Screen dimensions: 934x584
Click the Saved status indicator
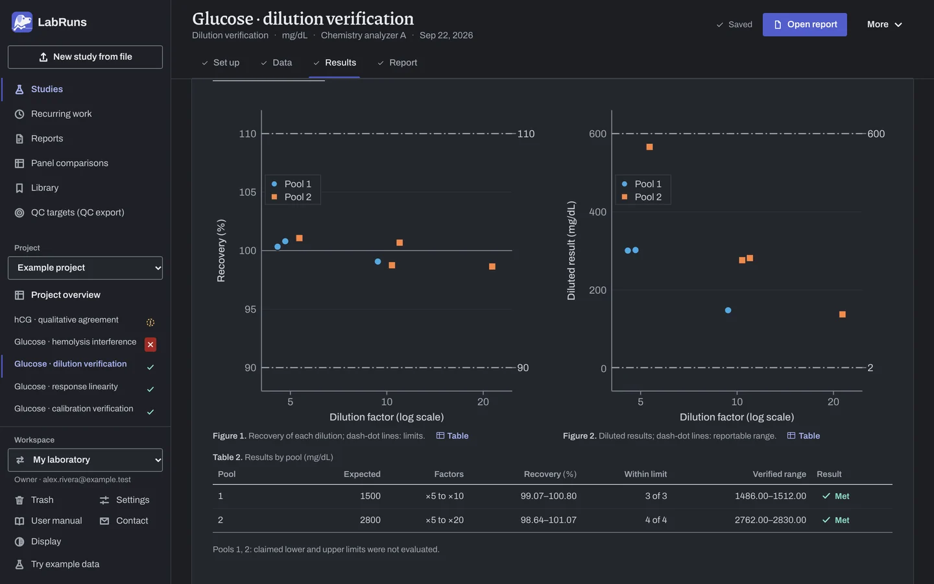pyautogui.click(x=734, y=25)
